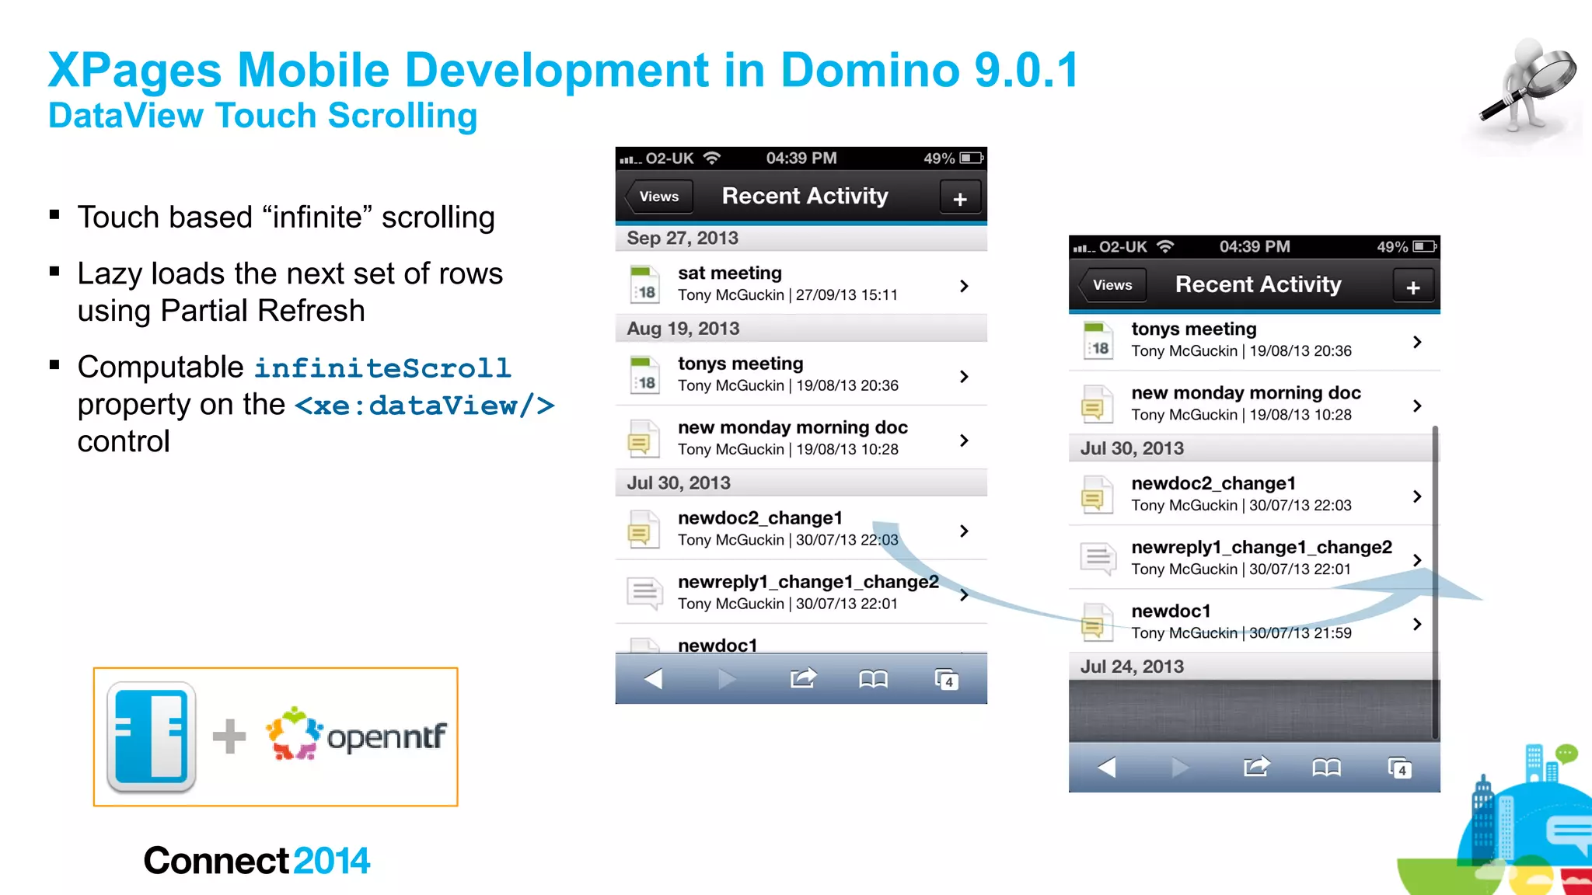Click newdoc1 document icon in right phone
Screen dimensions: 1592x895
point(1097,622)
